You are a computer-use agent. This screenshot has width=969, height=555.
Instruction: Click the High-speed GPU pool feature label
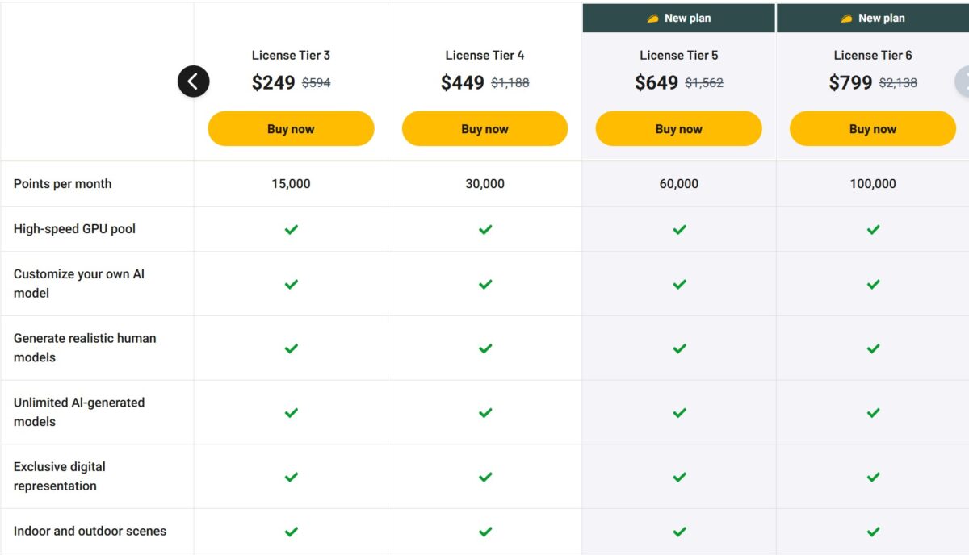point(74,229)
